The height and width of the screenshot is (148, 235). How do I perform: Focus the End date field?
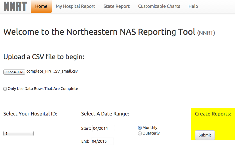(x=102, y=141)
